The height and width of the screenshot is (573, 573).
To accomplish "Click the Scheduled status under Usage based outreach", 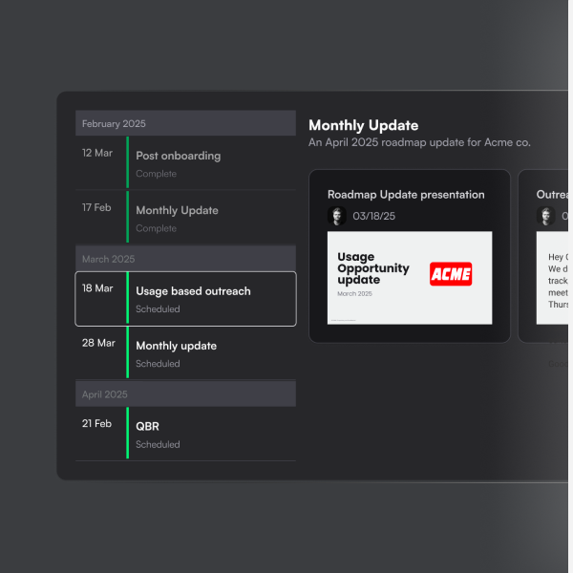I will [x=158, y=309].
